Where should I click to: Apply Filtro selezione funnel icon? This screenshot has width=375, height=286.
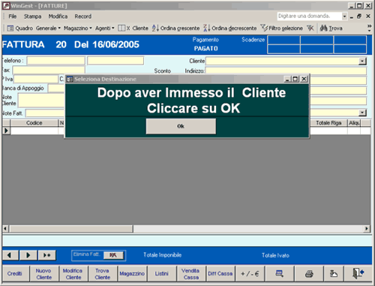click(x=264, y=28)
